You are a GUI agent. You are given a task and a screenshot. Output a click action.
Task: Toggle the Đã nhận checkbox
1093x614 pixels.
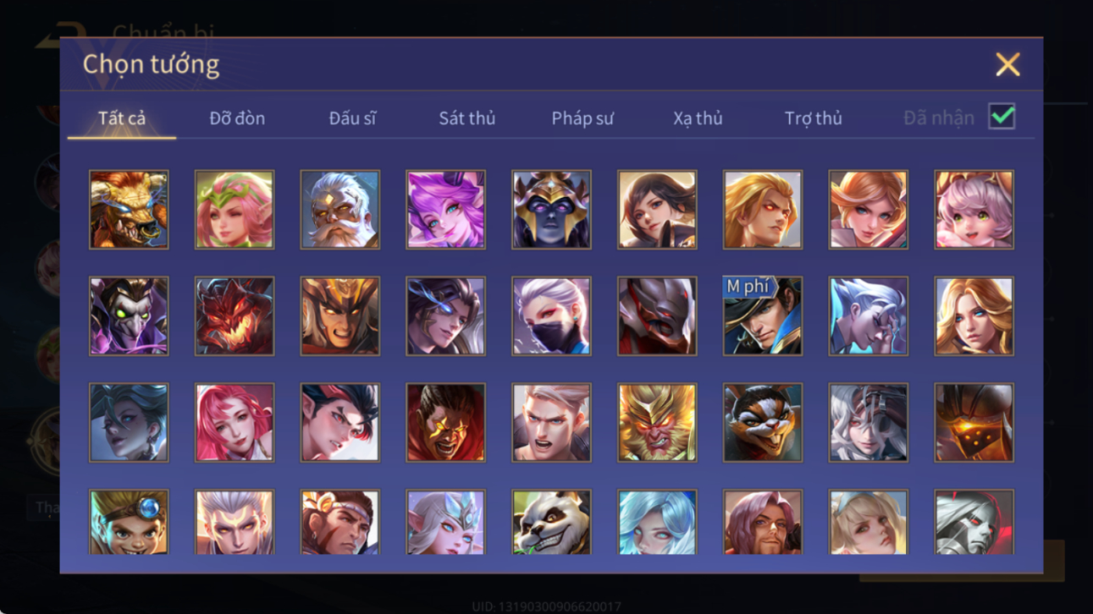click(1002, 117)
